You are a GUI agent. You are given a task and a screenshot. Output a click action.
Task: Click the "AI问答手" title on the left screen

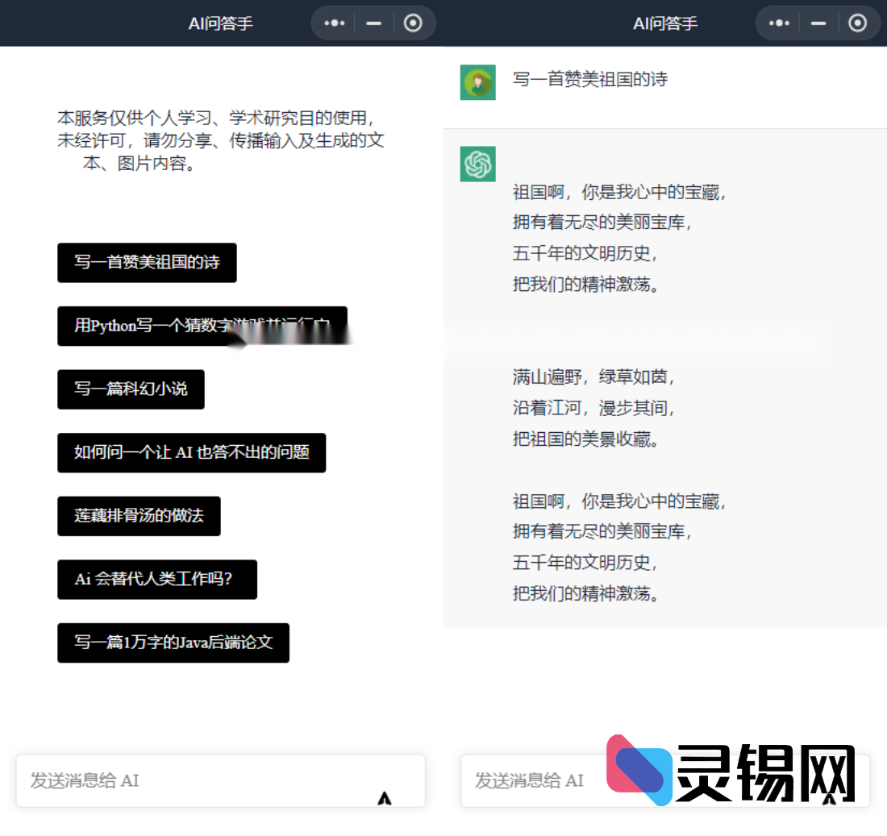coord(220,23)
